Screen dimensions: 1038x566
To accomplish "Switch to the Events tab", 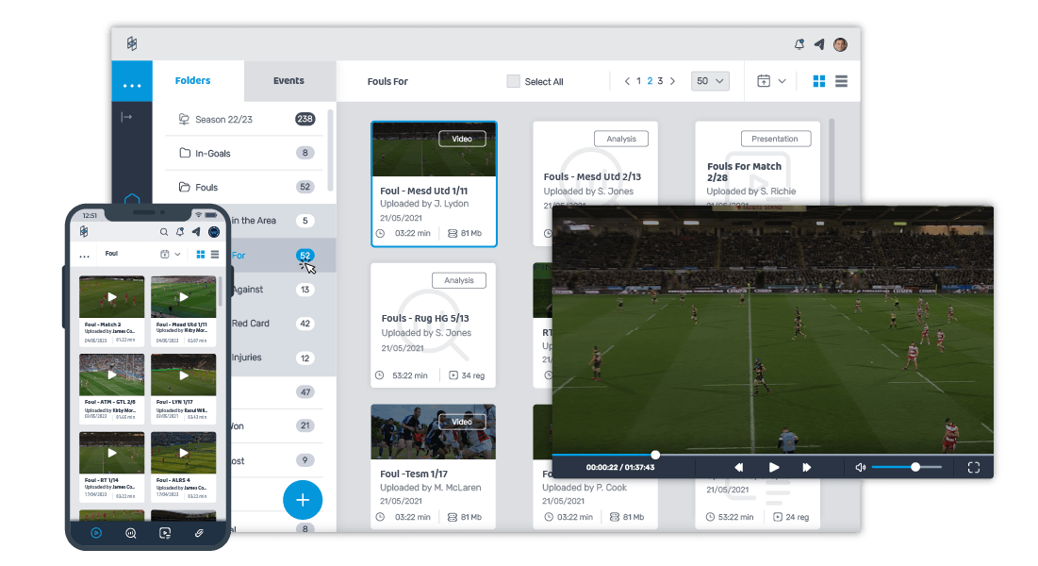I will tap(289, 81).
